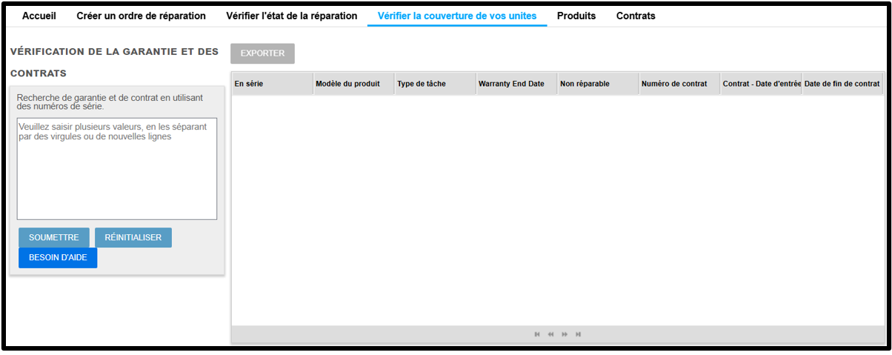The height and width of the screenshot is (355, 892).
Task: Sort by Non réparable column
Action: pyautogui.click(x=598, y=84)
